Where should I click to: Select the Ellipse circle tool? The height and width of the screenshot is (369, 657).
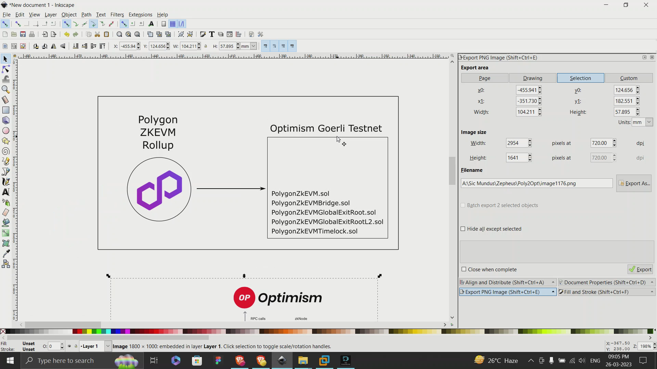tap(5, 131)
